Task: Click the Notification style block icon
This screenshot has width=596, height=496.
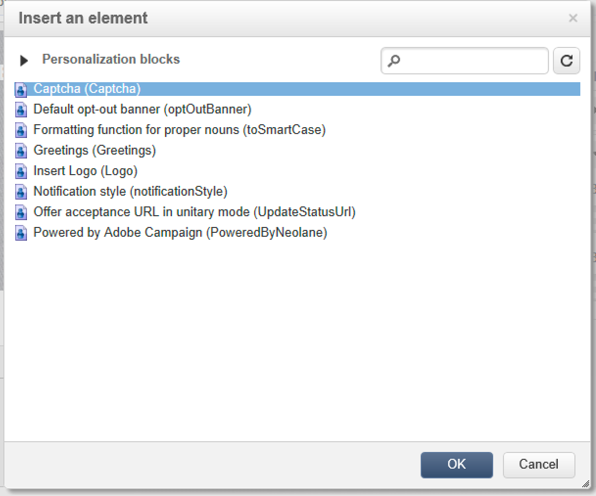Action: (21, 192)
